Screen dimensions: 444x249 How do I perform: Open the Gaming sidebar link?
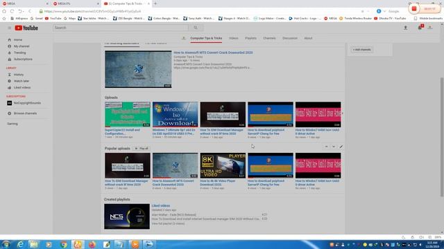(x=12, y=124)
